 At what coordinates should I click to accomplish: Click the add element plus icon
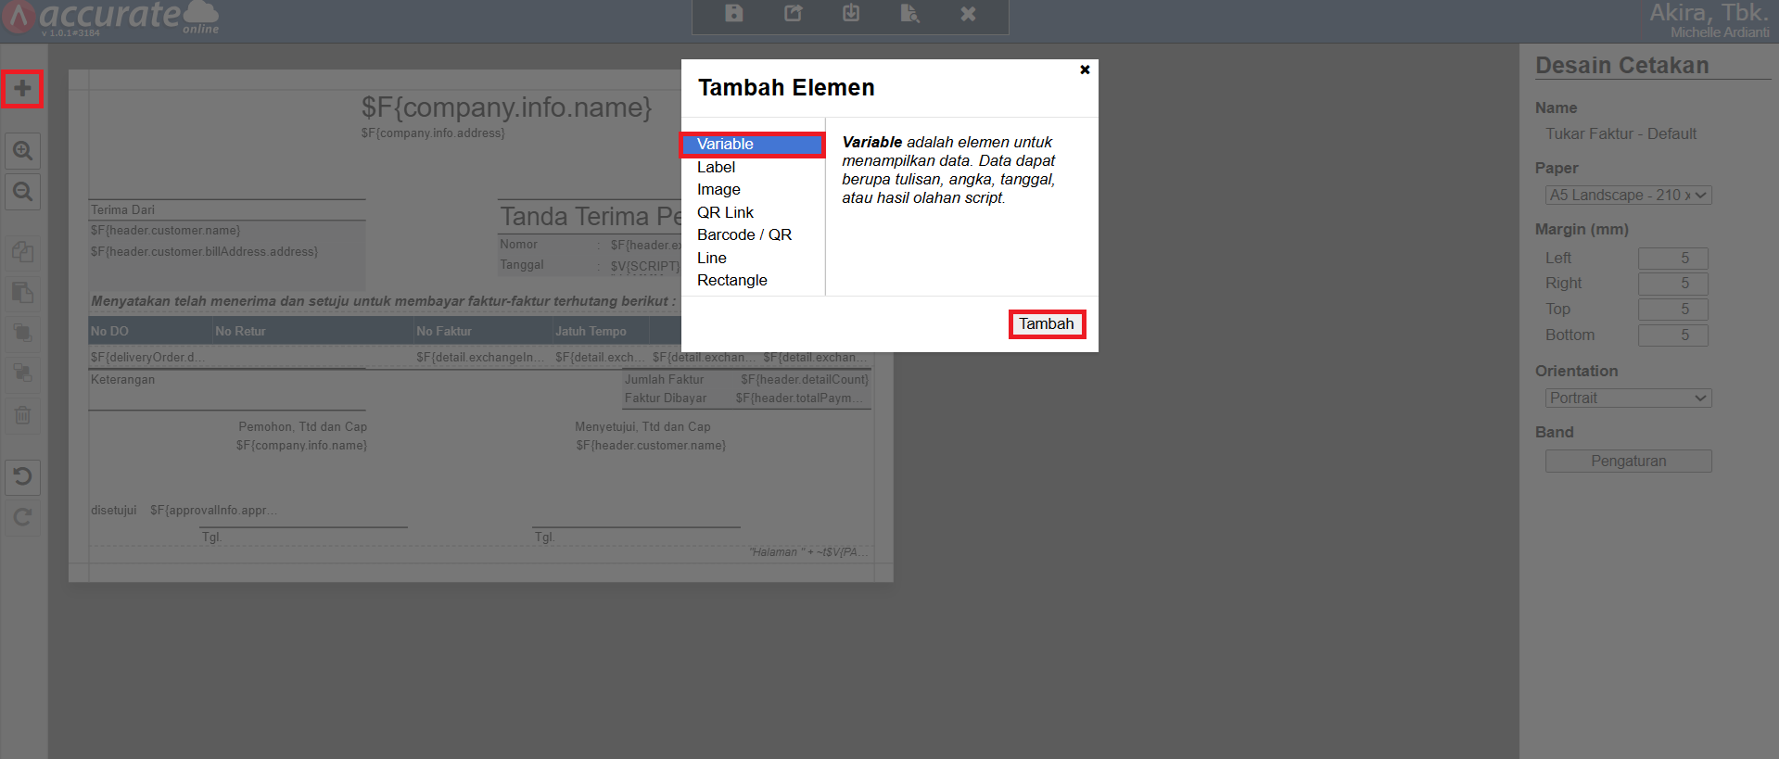pyautogui.click(x=22, y=89)
